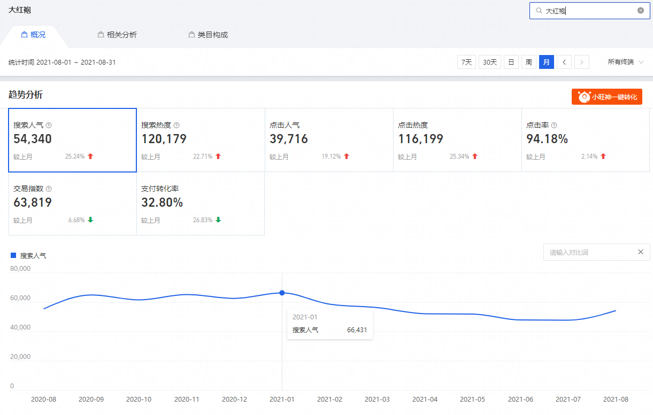Click the help icon beside 搜索热度
Viewport: 653px width, 415px height.
176,125
